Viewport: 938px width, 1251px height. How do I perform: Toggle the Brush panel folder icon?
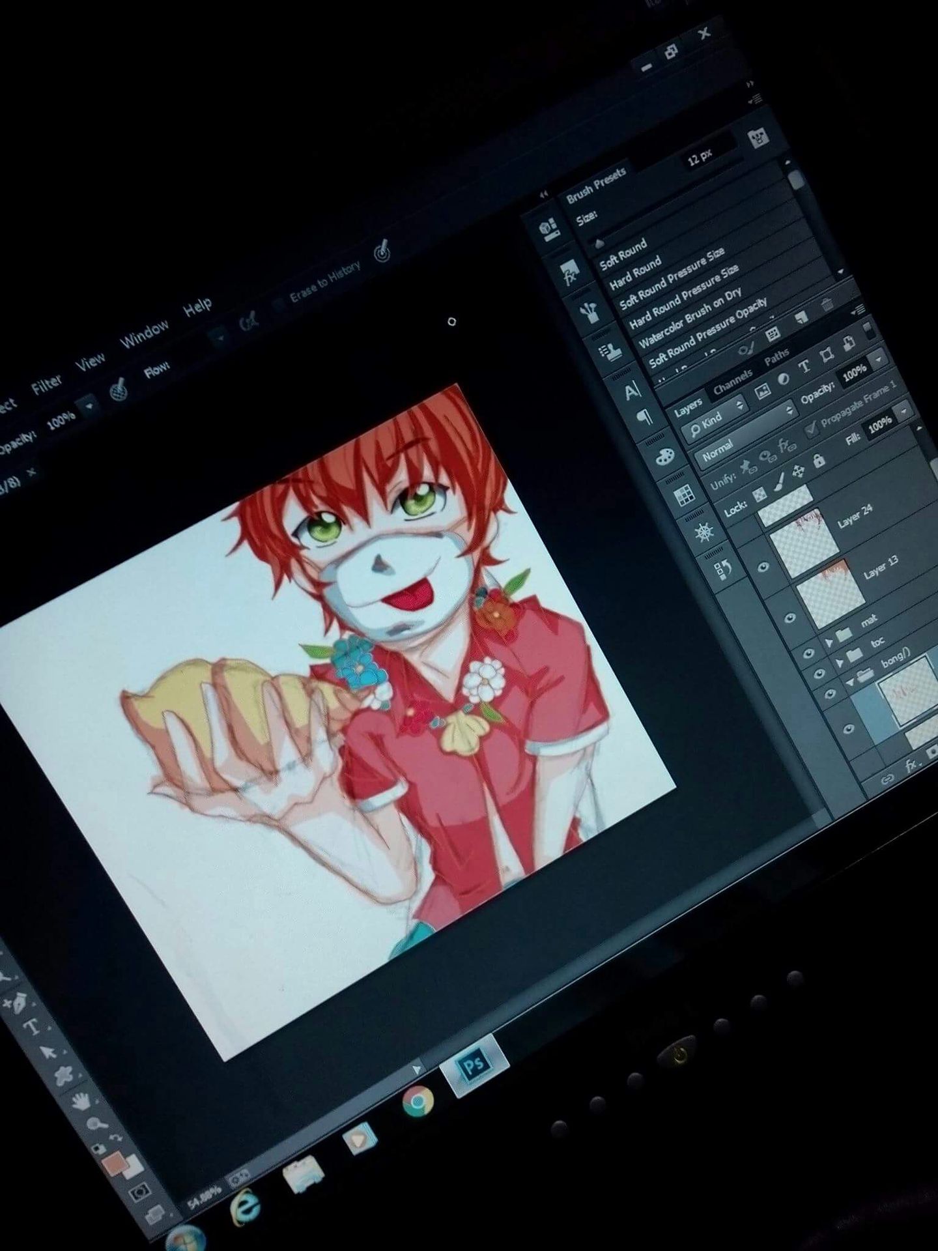(760, 137)
